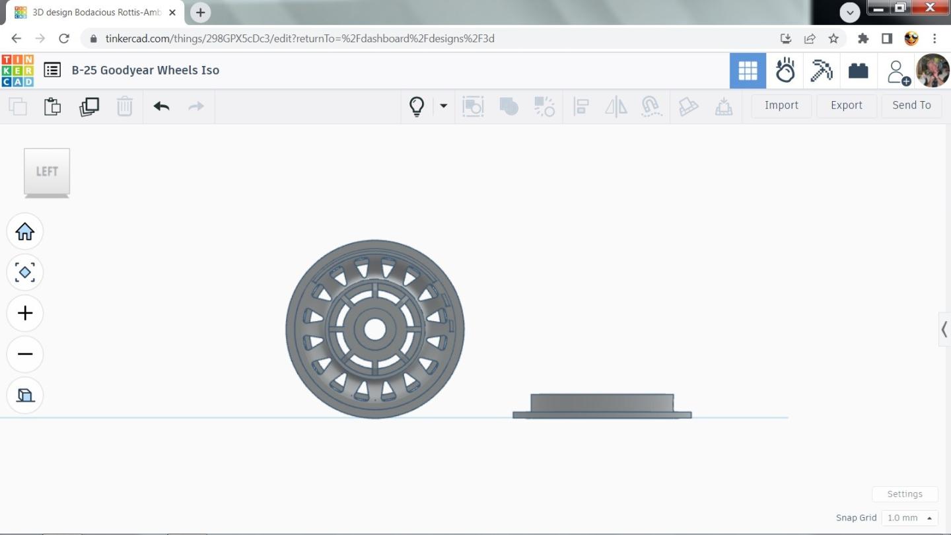This screenshot has width=951, height=535.
Task: Switch to Blocks pickaxe mode
Action: [821, 71]
